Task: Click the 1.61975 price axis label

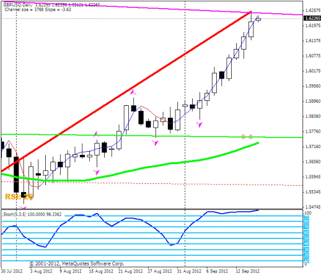Action: (x=313, y=25)
